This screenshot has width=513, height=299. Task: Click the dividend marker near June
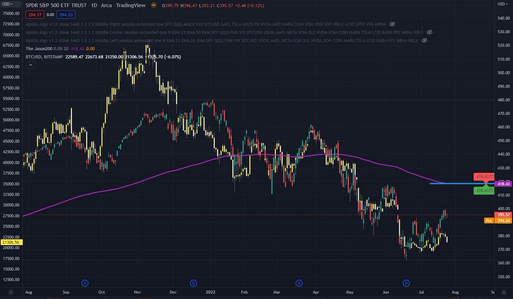(407, 283)
